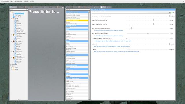This screenshot has width=185, height=104.
Task: Click the magnifier icon in spawnlist search
Action: 27,10
